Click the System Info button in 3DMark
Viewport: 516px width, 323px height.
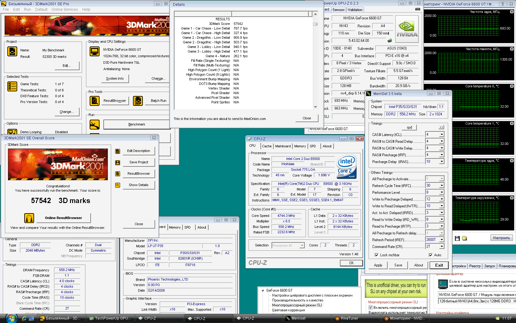coord(115,79)
